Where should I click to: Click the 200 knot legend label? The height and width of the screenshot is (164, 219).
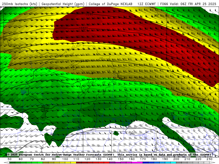[x=176, y=159]
